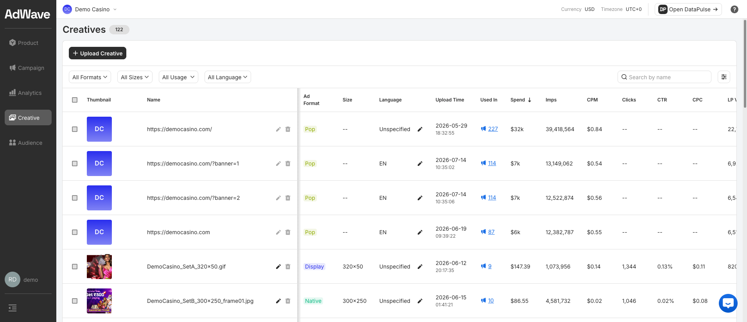Expand the Demo Casino account switcher
This screenshot has height=322, width=747.
point(115,9)
